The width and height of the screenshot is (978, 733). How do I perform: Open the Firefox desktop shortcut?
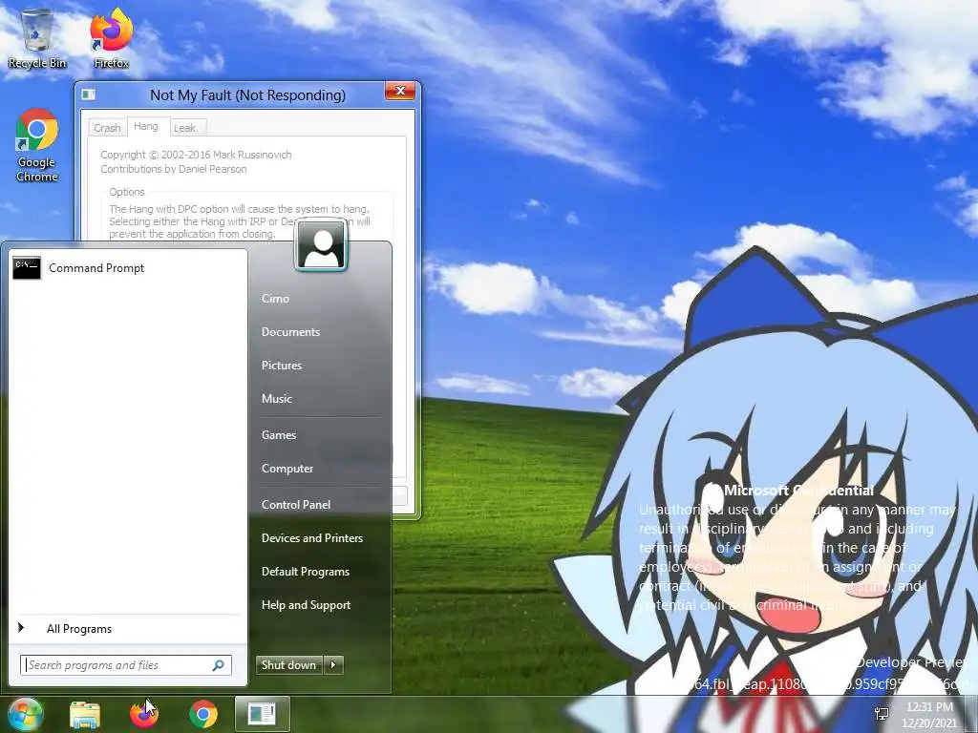click(x=112, y=38)
